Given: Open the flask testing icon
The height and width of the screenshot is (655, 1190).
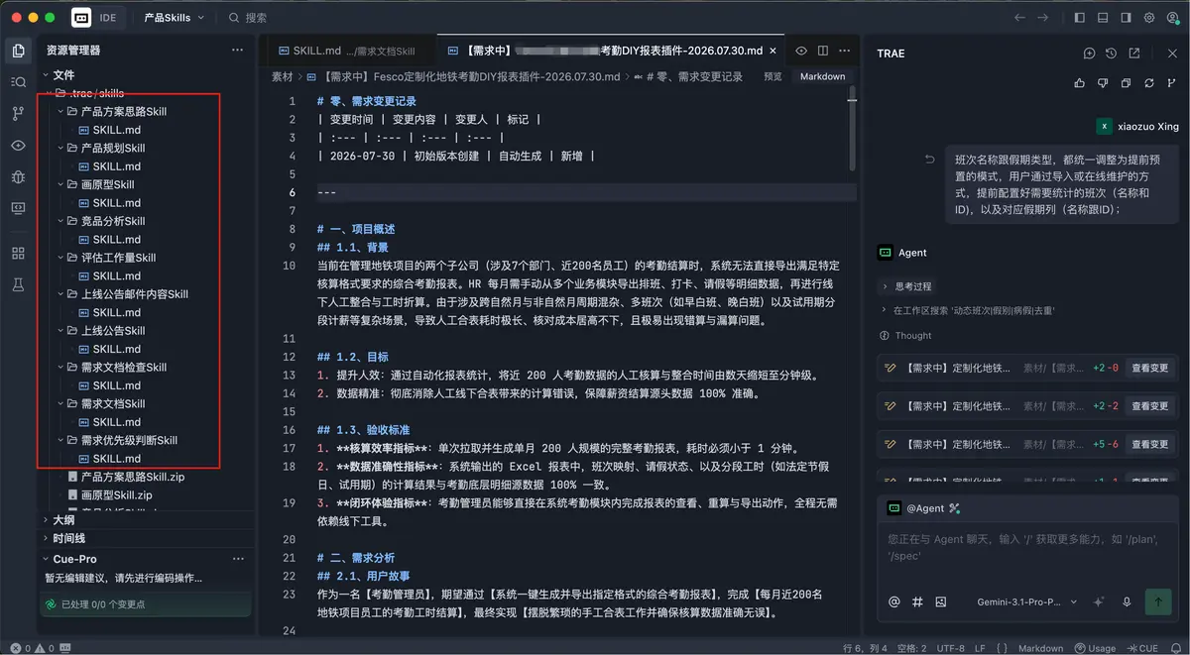Looking at the screenshot, I should [18, 284].
